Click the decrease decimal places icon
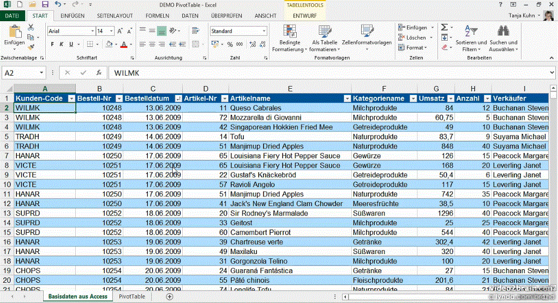This screenshot has width=558, height=303. (x=262, y=45)
